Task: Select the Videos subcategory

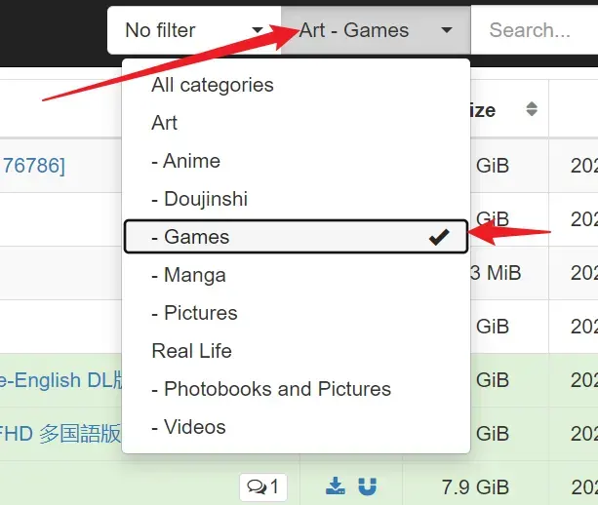Action: 296,427
